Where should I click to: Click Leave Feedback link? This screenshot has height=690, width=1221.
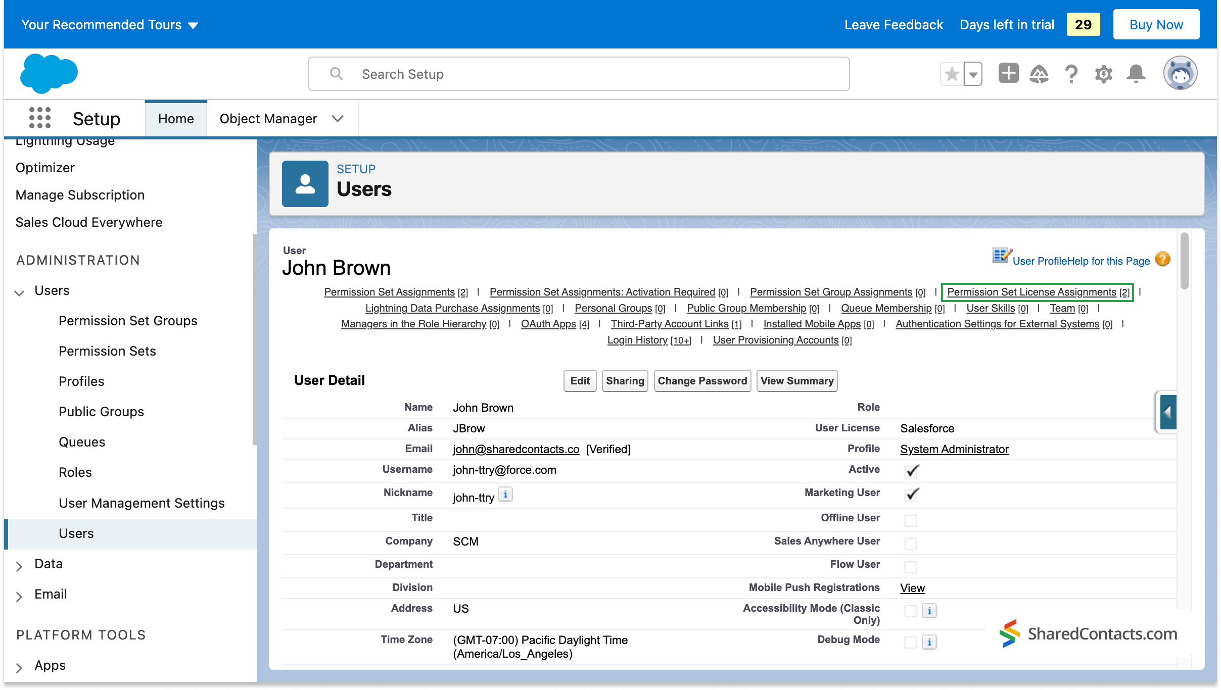coord(894,25)
